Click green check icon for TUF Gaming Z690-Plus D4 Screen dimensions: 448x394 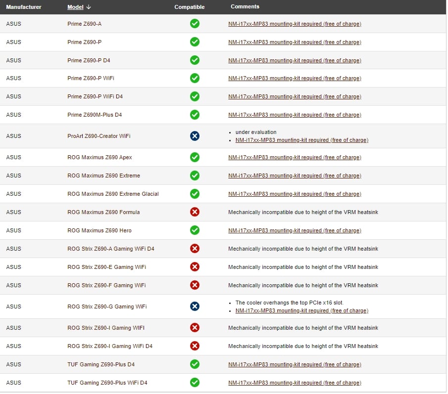195,364
